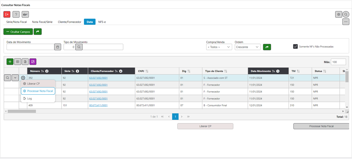Toggle Somente NF's Não Processadas checkbox
This screenshot has height=159, width=352.
[295, 46]
